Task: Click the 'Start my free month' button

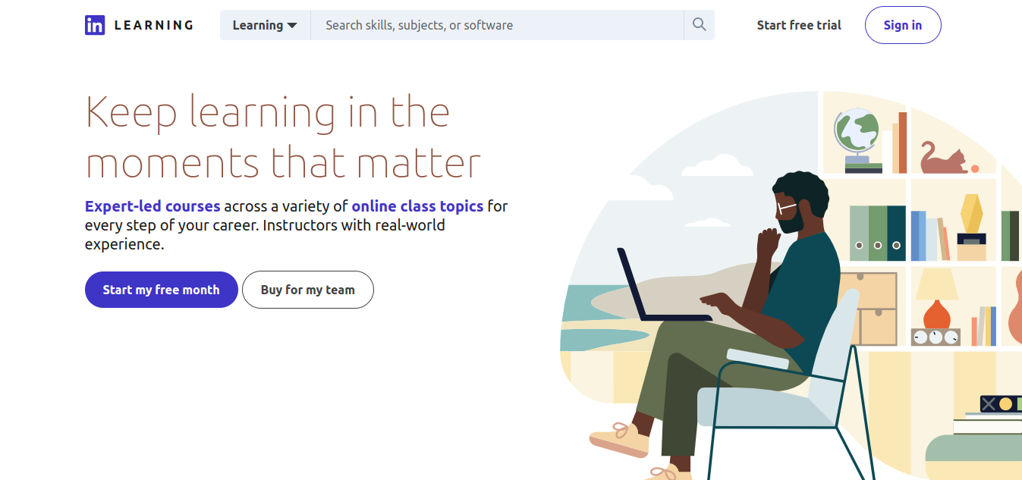Action: [x=162, y=290]
